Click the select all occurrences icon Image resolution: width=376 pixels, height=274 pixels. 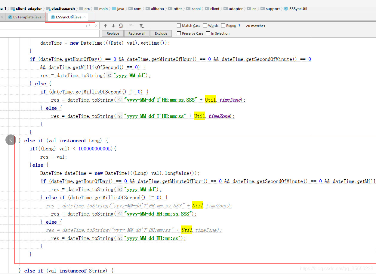point(131,26)
